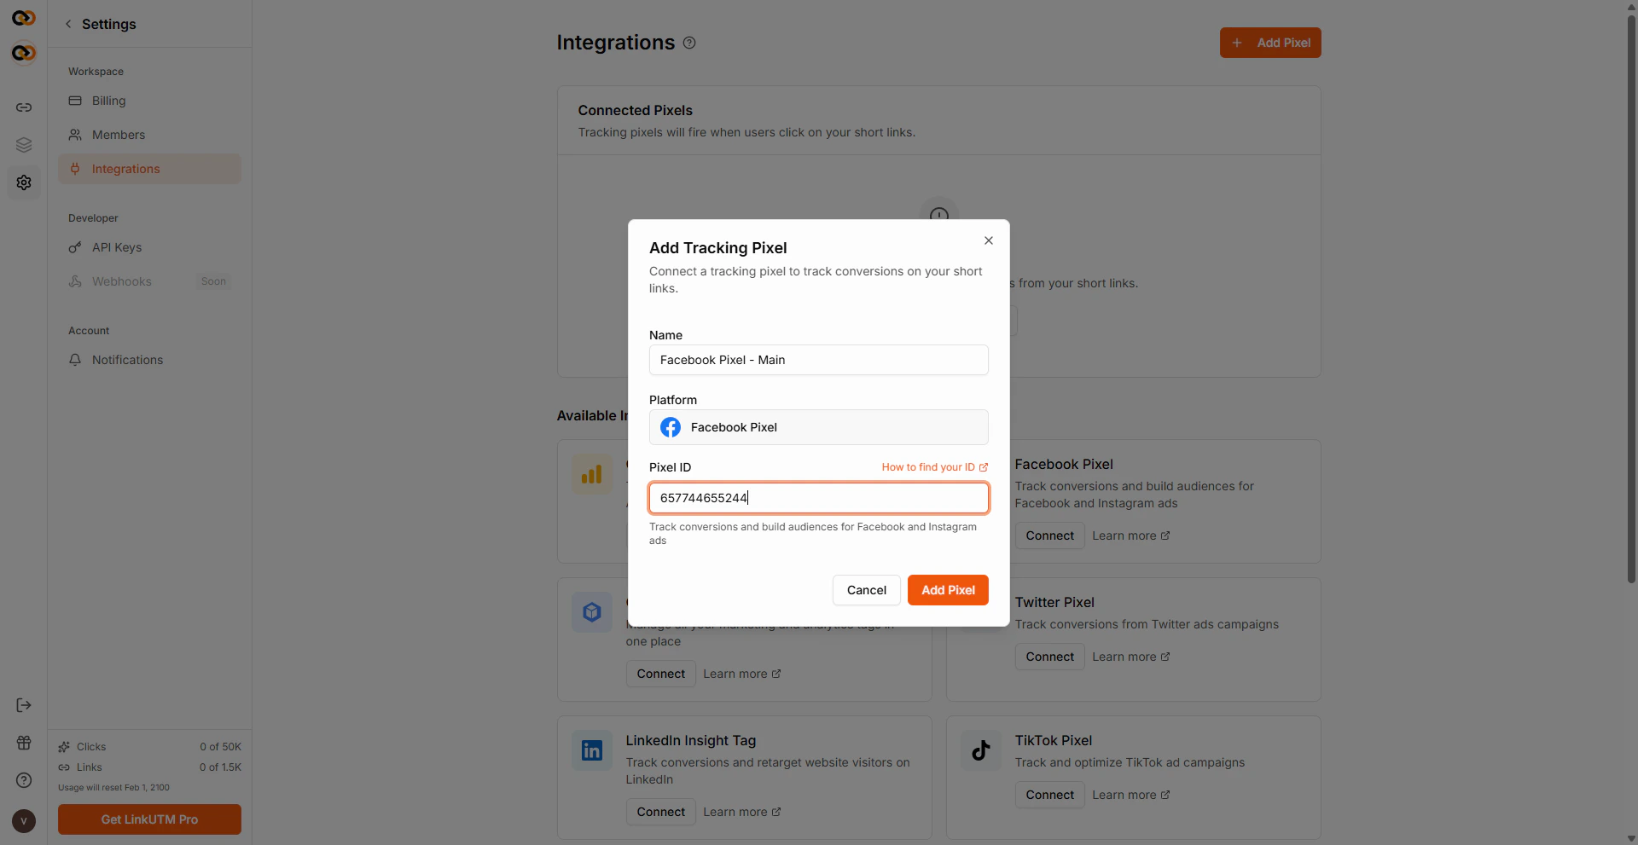Click the LinkUTM logo at top left
The width and height of the screenshot is (1638, 845).
point(24,18)
